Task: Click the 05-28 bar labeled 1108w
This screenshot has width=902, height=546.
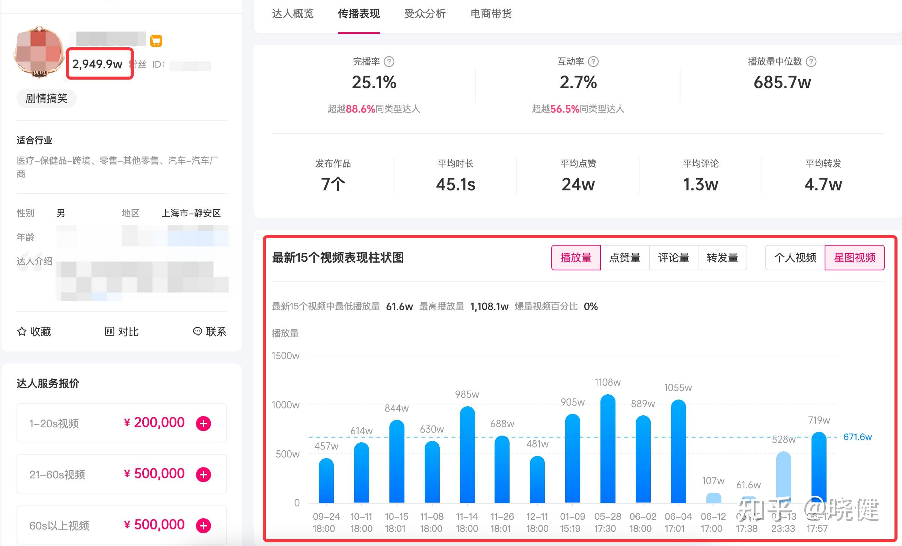Action: 608,449
